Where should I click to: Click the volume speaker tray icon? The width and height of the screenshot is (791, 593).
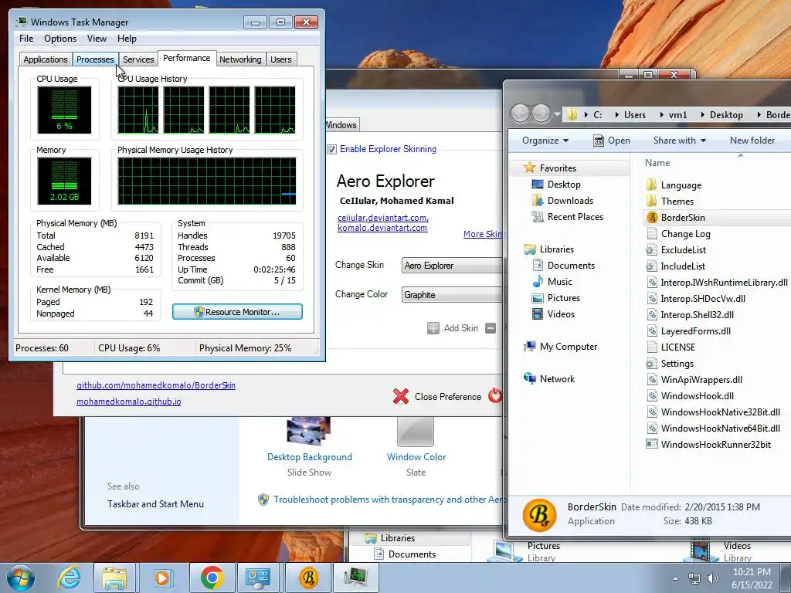[x=712, y=578]
